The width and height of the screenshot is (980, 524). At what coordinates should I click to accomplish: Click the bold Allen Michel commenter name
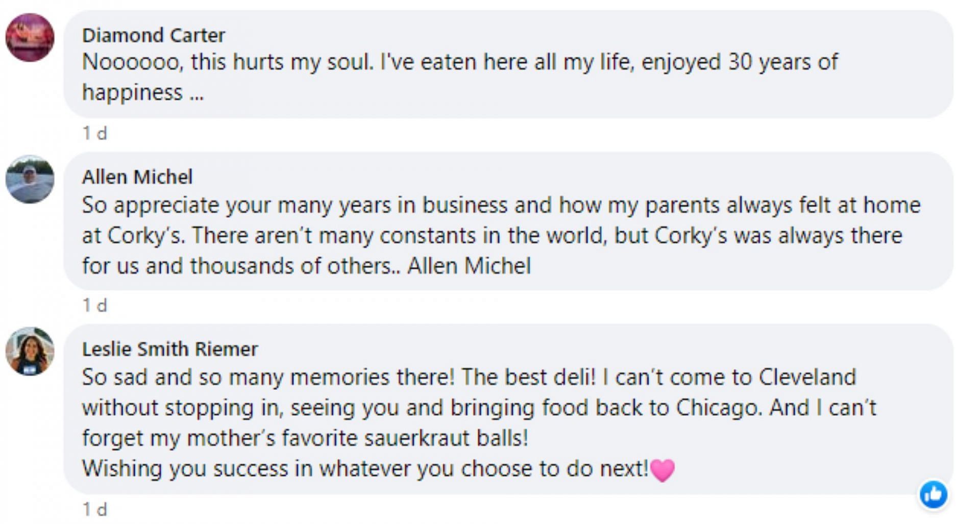(x=137, y=177)
